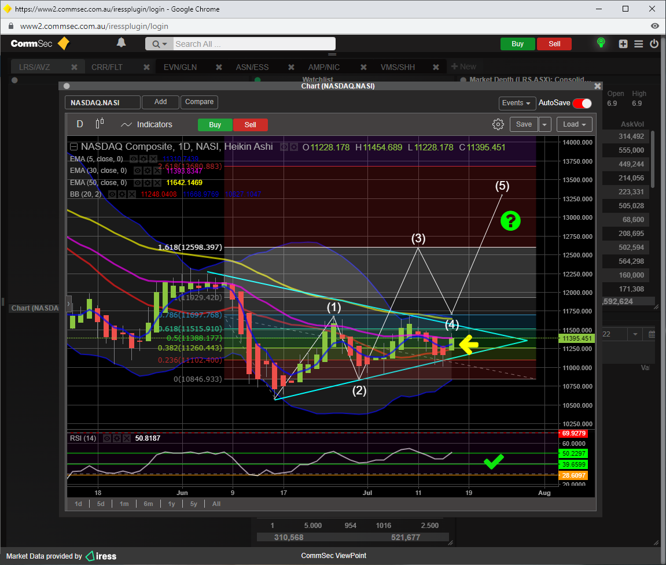Click the power logout icon
This screenshot has height=565, width=666.
click(x=654, y=44)
